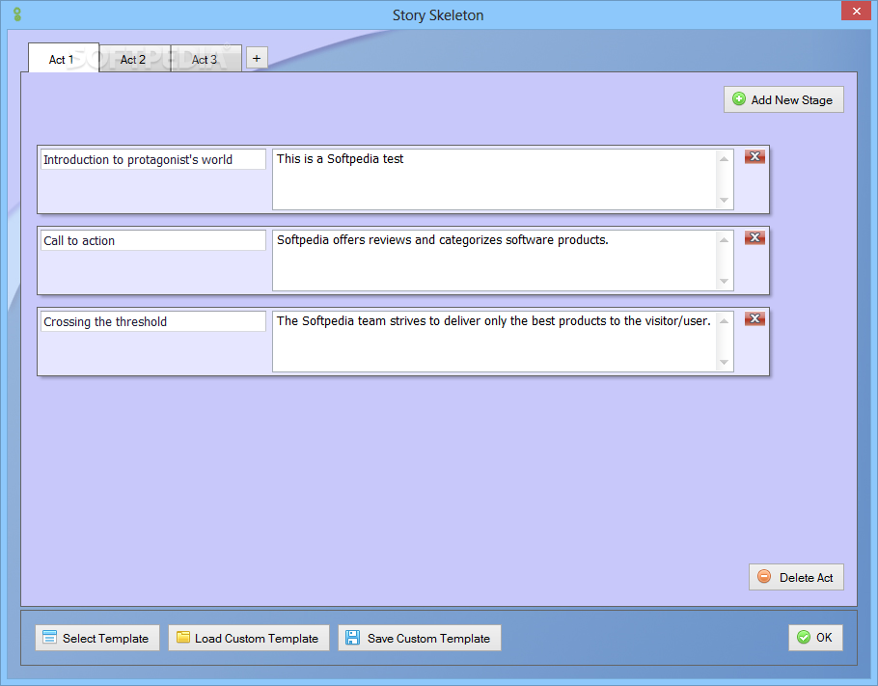Open Select Template
Screen dimensions: 878x686
coord(97,639)
